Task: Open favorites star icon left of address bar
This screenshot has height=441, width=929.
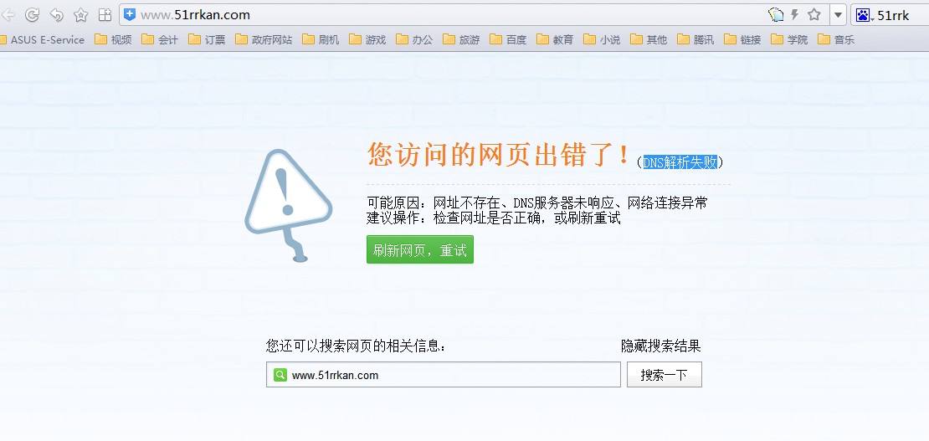Action: click(x=80, y=15)
